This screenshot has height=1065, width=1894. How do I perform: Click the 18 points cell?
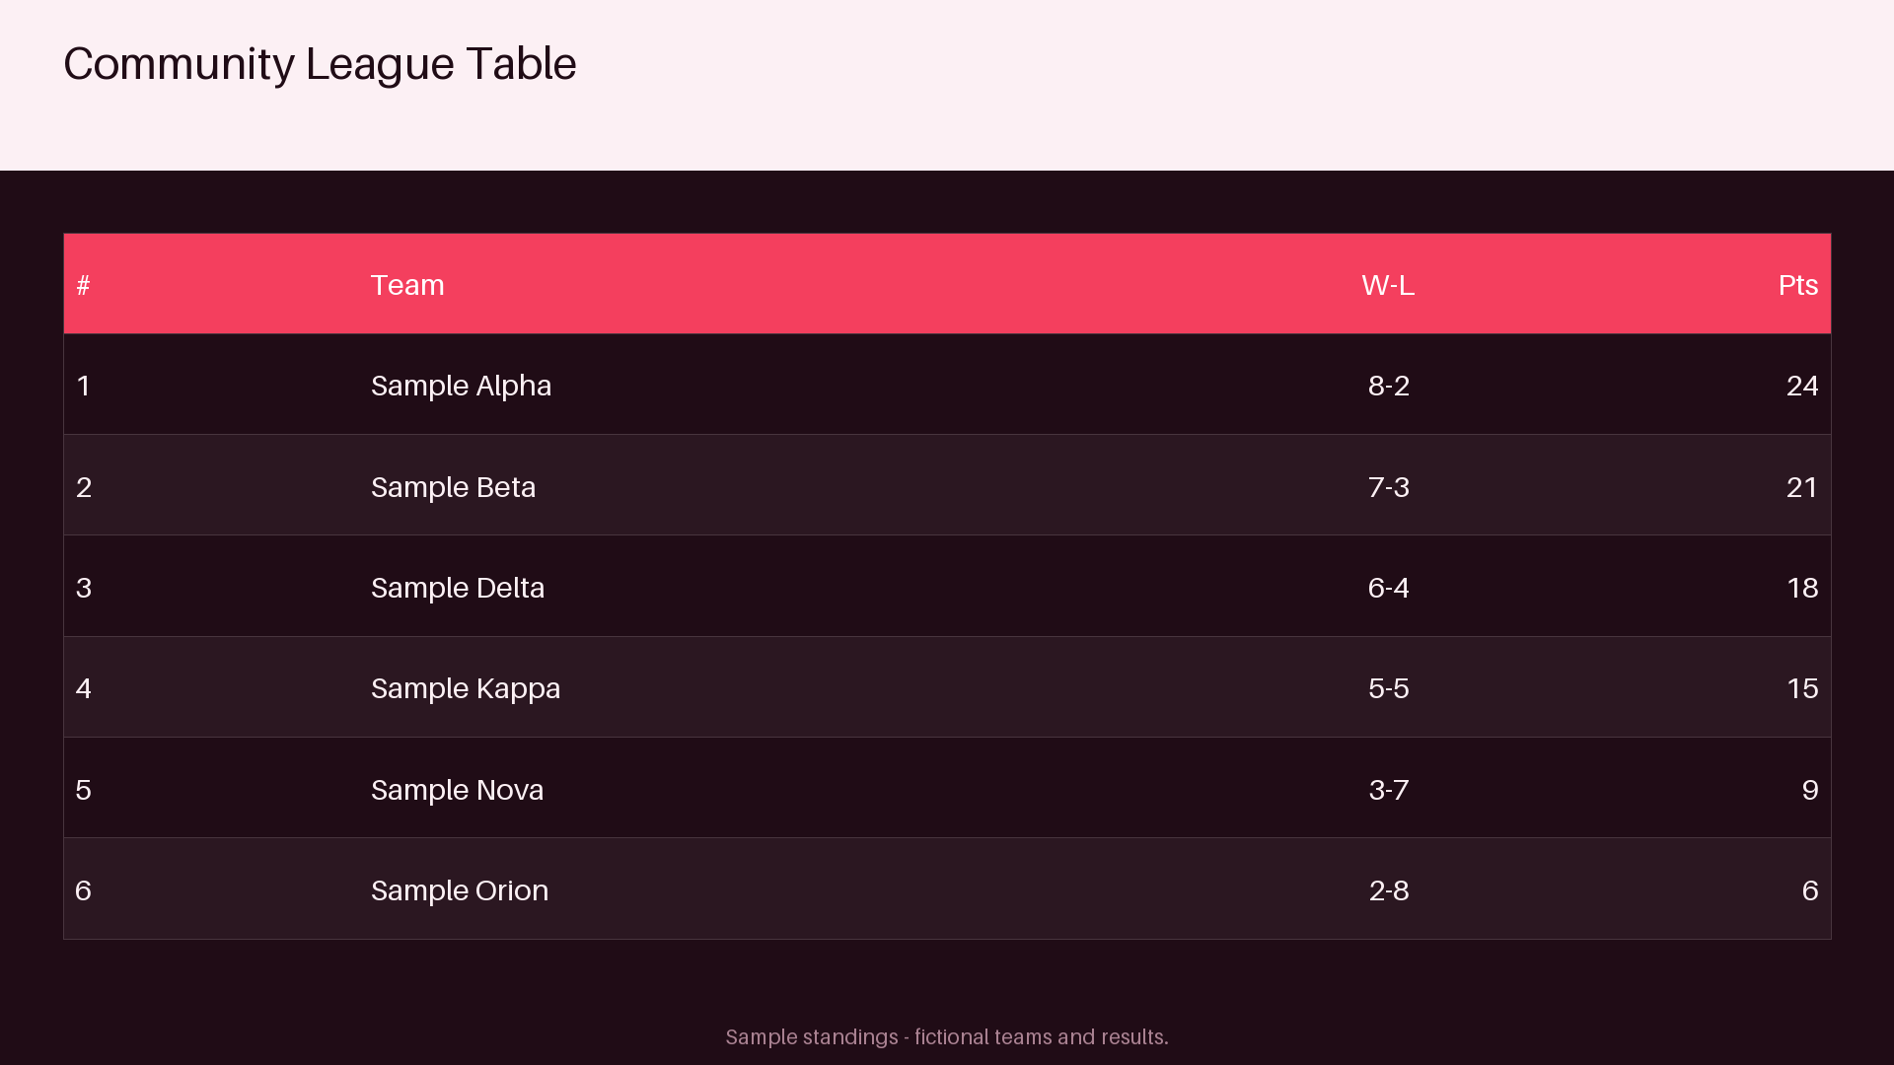coord(1802,588)
